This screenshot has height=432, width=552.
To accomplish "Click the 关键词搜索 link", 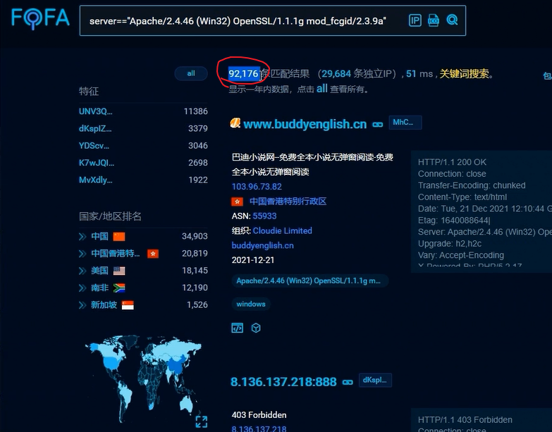I will [x=464, y=73].
